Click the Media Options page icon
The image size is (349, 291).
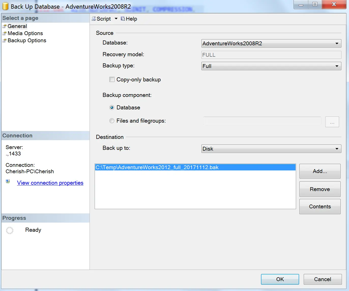(x=4, y=33)
